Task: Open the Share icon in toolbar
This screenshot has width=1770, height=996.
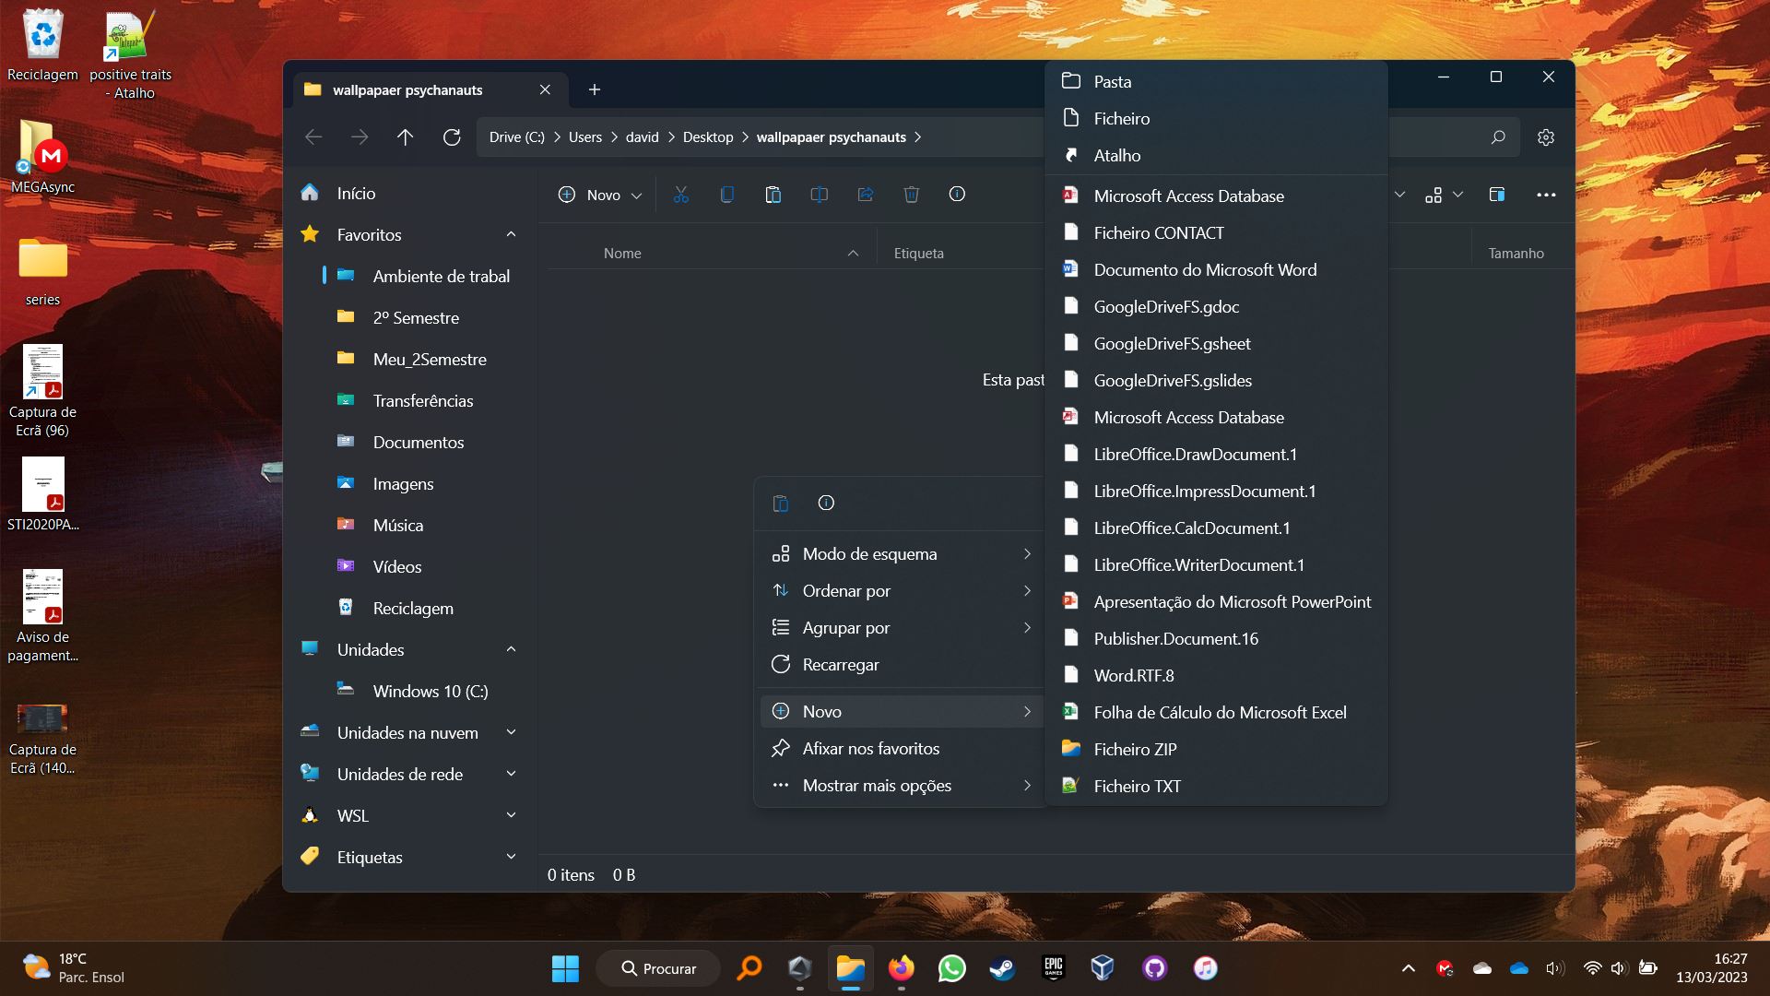Action: pyautogui.click(x=865, y=195)
